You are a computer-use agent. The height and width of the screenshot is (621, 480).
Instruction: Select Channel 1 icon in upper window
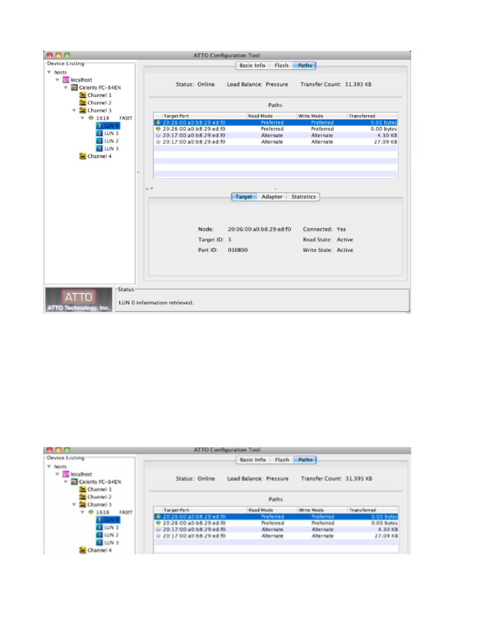83,95
